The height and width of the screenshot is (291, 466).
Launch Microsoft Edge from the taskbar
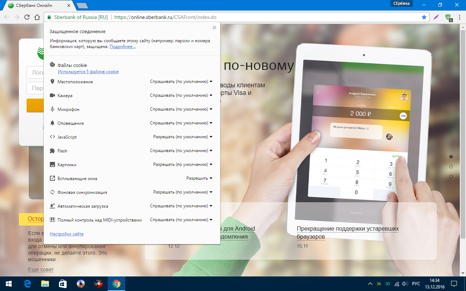point(27,284)
